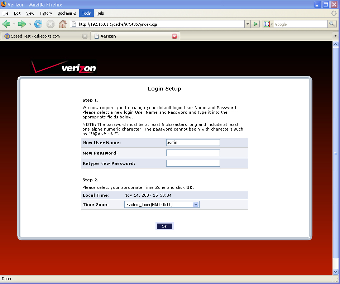Image resolution: width=340 pixels, height=284 pixels.
Task: Open the Edit menu
Action: tap(17, 13)
